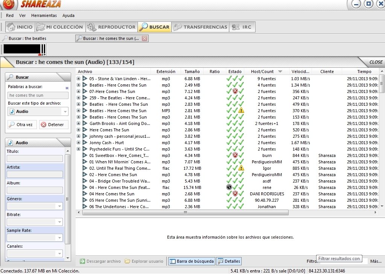
Task: Switch to the Reproductor media player
Action: coord(111,27)
